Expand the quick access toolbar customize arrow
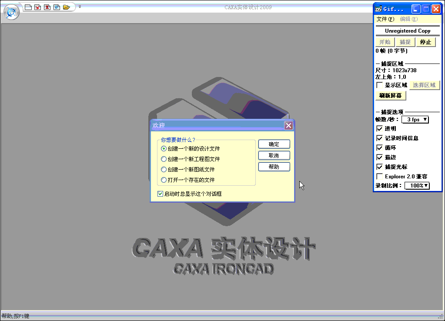This screenshot has height=321, width=445. 80,7
